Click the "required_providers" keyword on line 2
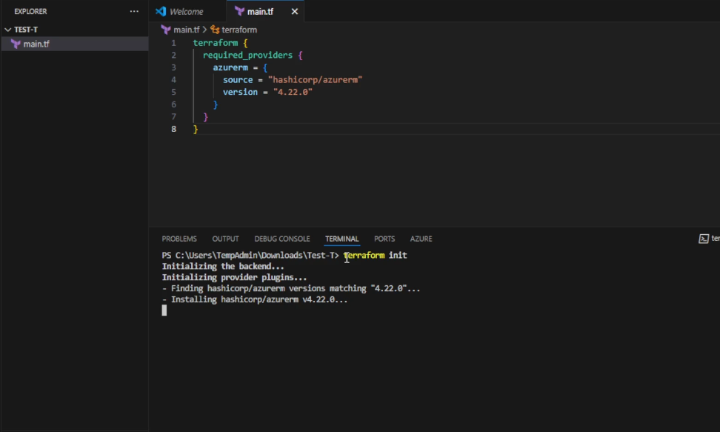720x432 pixels. point(247,55)
